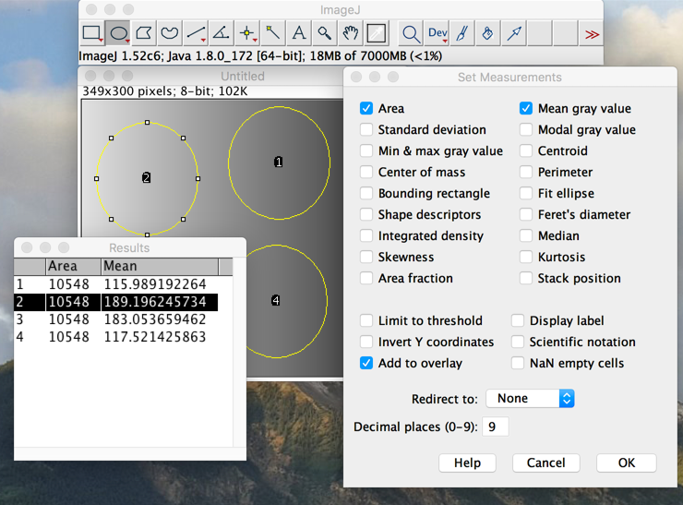Image resolution: width=683 pixels, height=505 pixels.
Task: Expand the More Tools double-arrow menu
Action: tap(592, 33)
